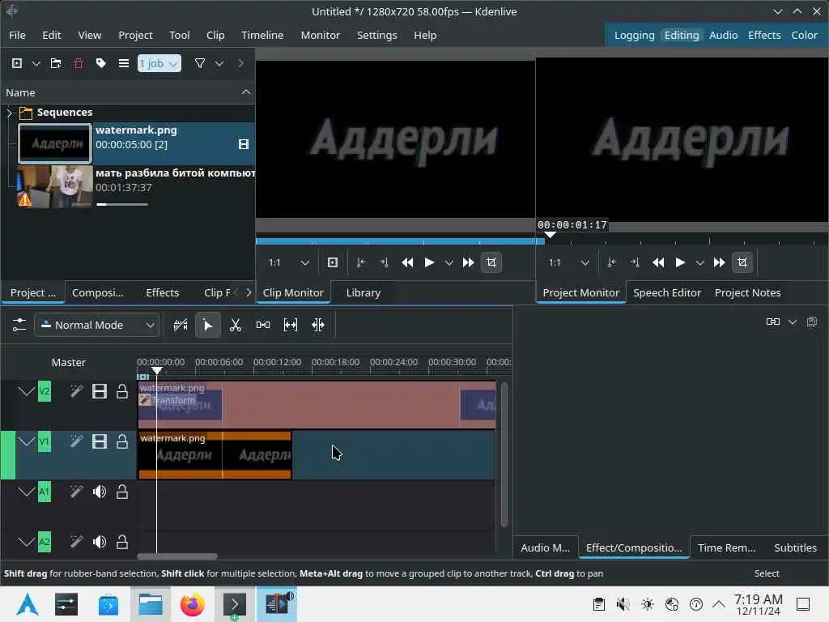Click split-view icon in effect stack panel
The width and height of the screenshot is (829, 622).
[x=773, y=322]
